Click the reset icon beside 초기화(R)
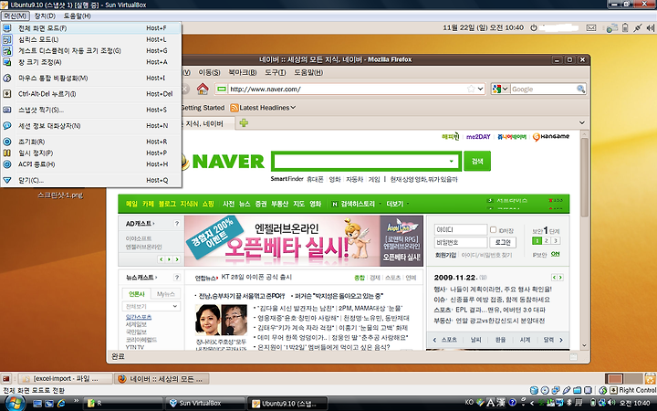 pos(7,142)
